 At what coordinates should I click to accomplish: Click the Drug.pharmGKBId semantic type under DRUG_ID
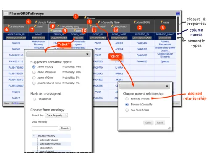59,38
